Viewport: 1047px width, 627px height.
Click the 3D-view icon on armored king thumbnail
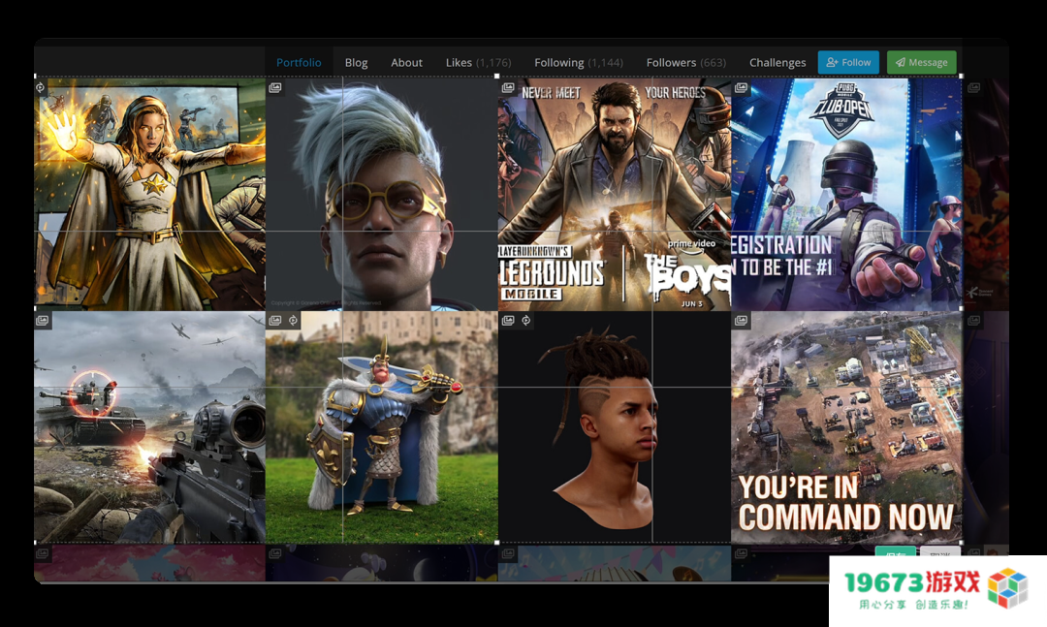click(x=293, y=321)
